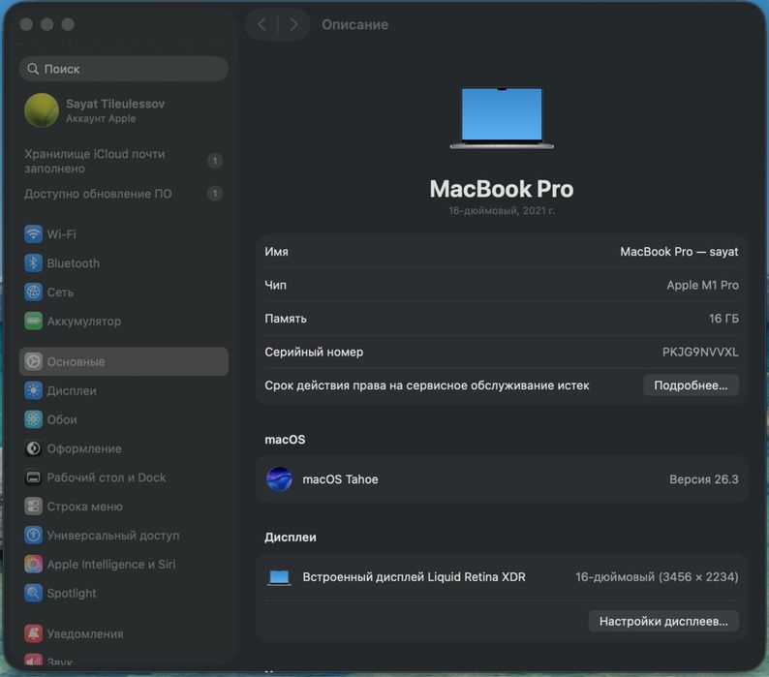
Task: Open the Уведомления bell icon
Action: tap(33, 633)
